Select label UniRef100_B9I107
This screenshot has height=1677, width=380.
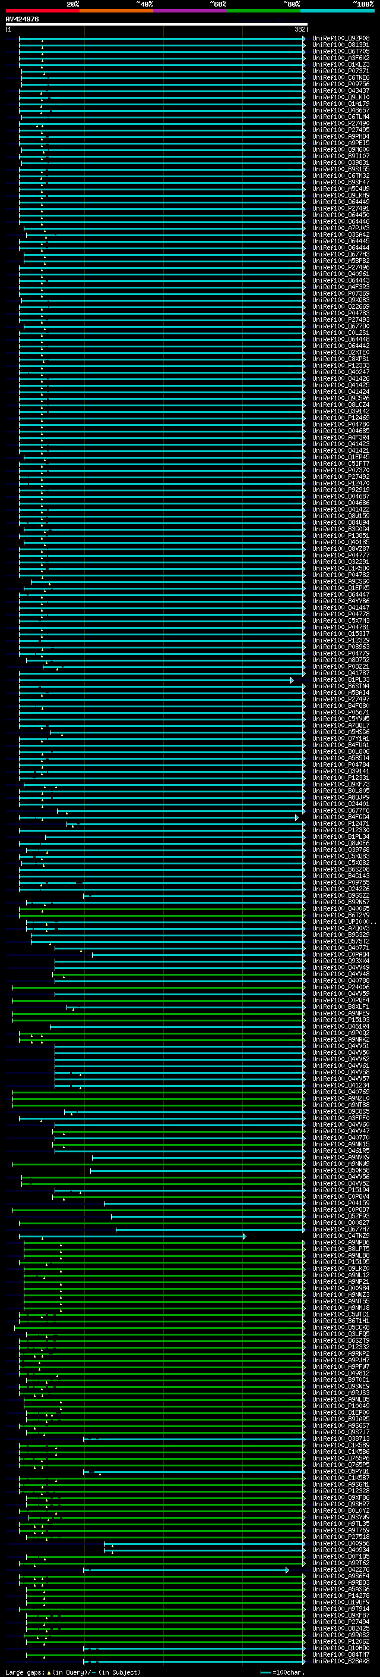341,156
